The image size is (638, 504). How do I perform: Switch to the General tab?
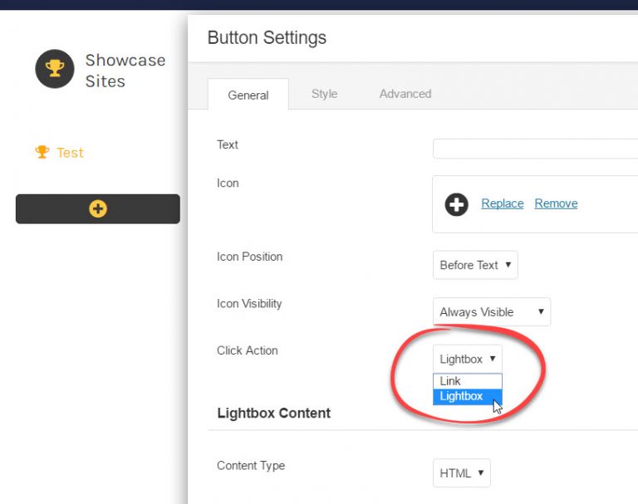pyautogui.click(x=248, y=95)
